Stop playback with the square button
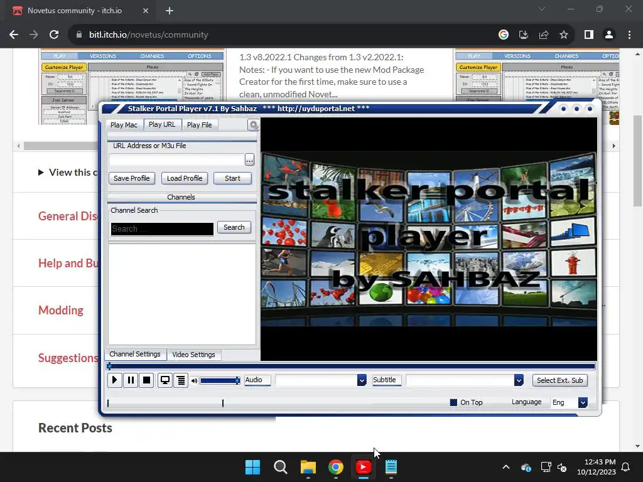The image size is (643, 482). point(146,380)
